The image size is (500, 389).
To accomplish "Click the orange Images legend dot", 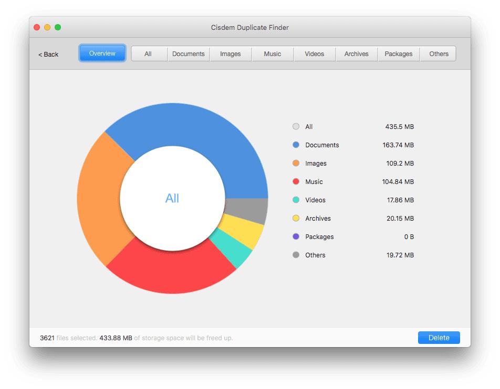I will [296, 163].
